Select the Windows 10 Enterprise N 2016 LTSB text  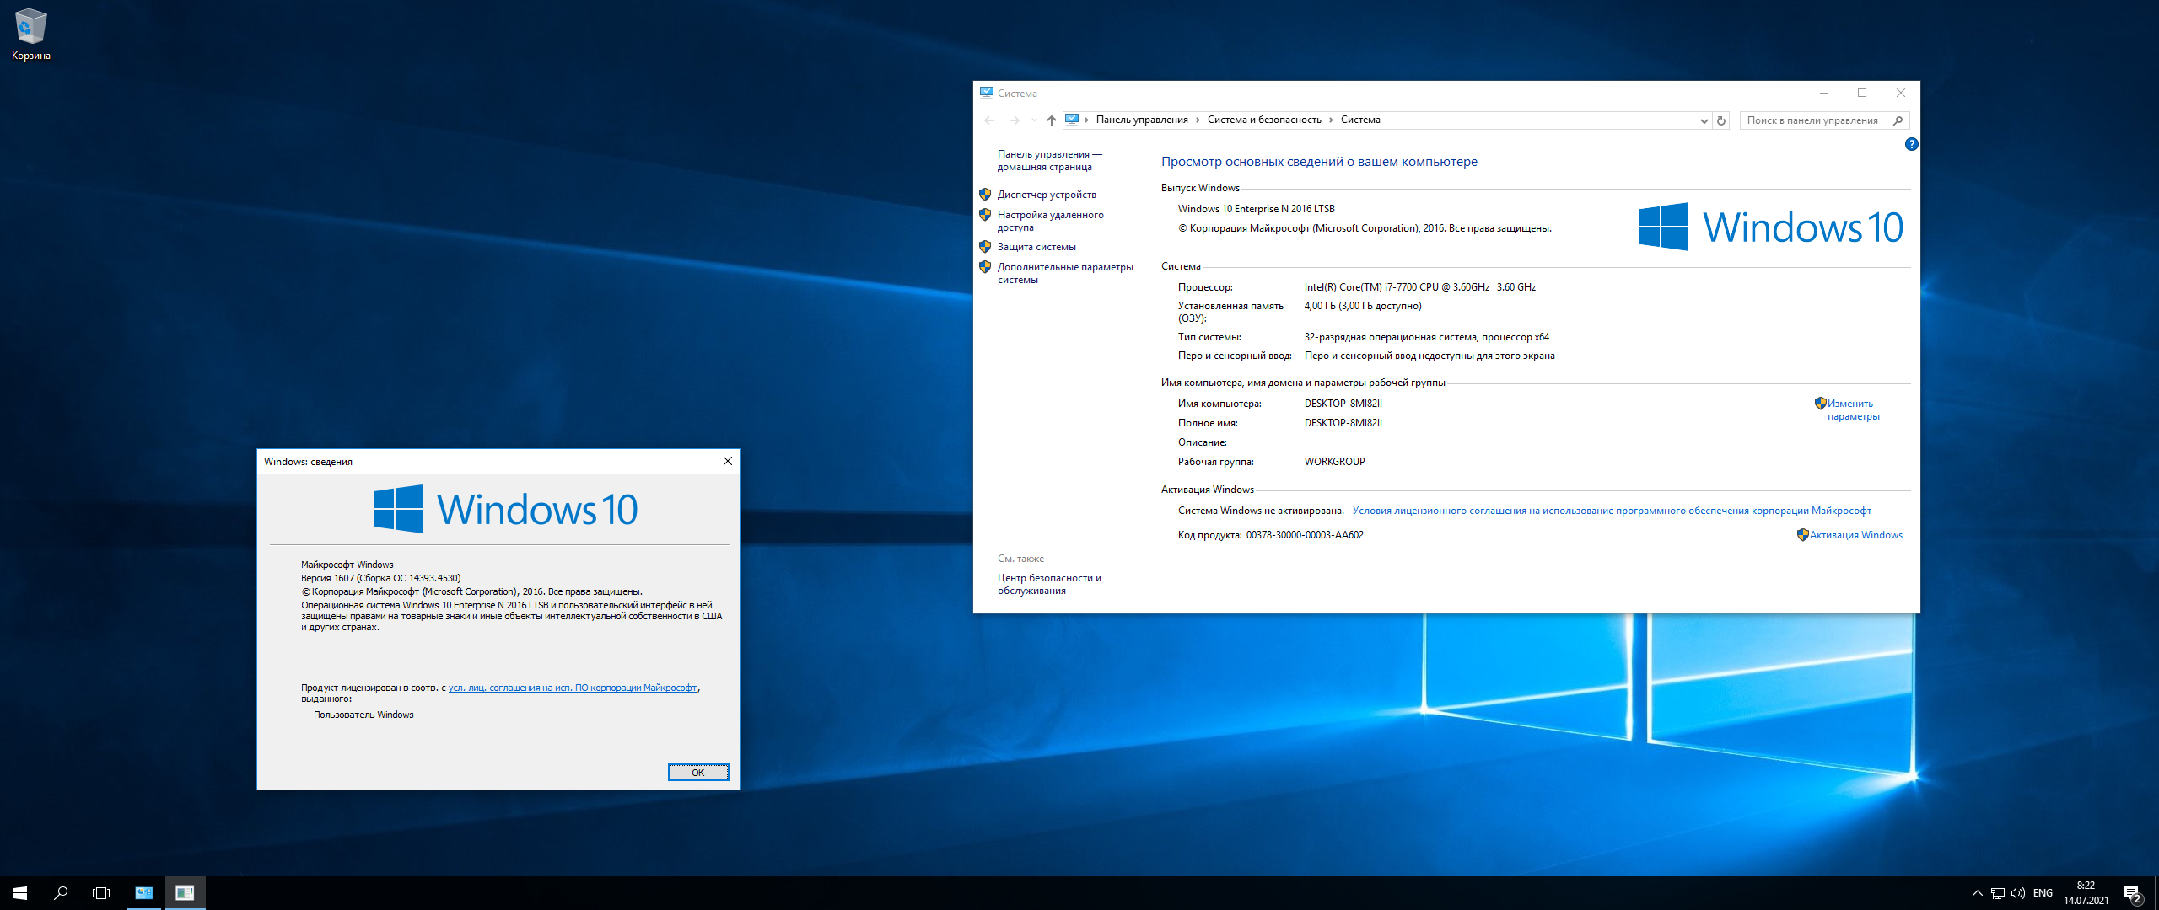click(1257, 209)
